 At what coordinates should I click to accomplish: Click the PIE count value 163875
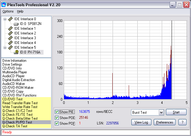[x=84, y=112]
